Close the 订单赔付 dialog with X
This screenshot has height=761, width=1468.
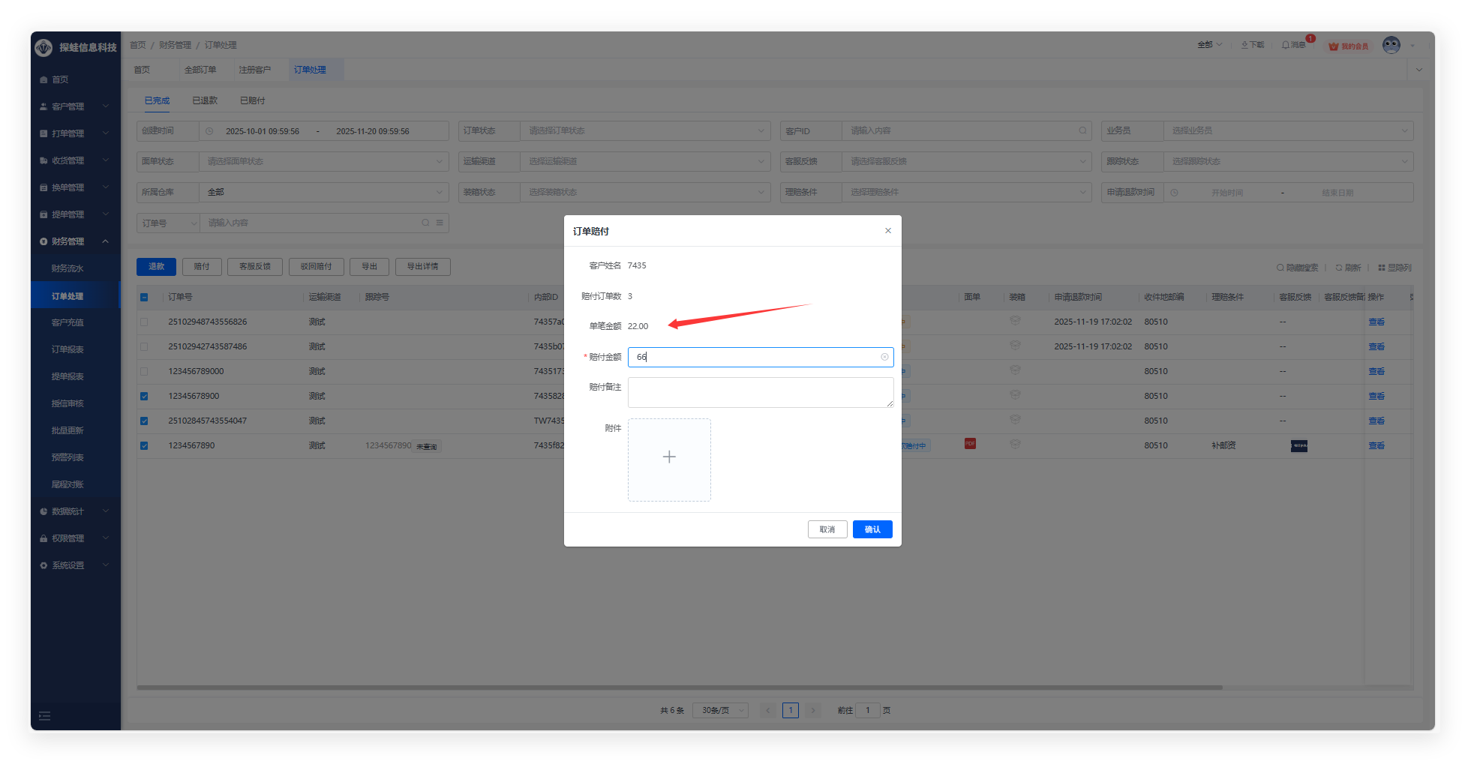(x=887, y=231)
